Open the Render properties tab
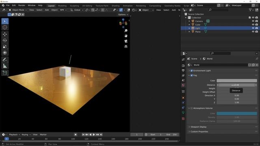Image resolution: width=260 pixels, height=146 pixels. click(x=183, y=66)
